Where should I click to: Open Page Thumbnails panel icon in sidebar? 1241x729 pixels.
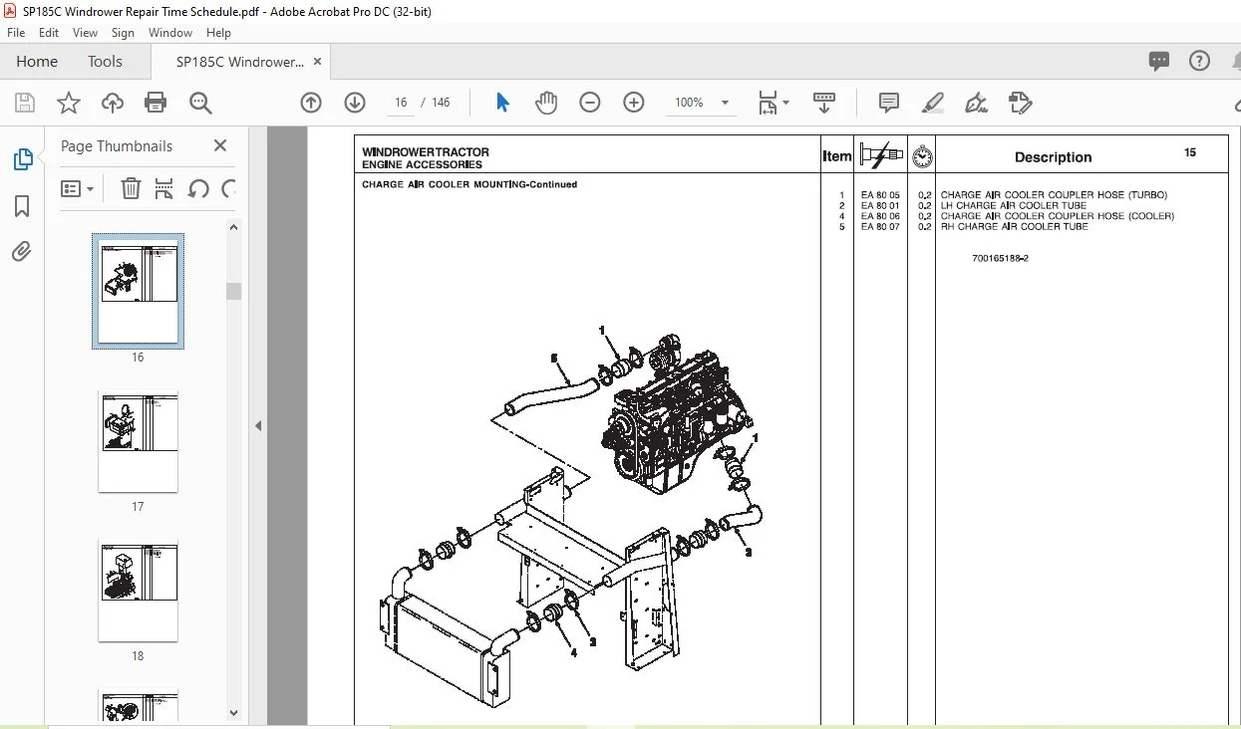click(22, 159)
